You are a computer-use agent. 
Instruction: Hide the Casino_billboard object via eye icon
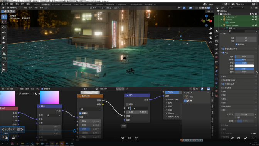pos(253,25)
